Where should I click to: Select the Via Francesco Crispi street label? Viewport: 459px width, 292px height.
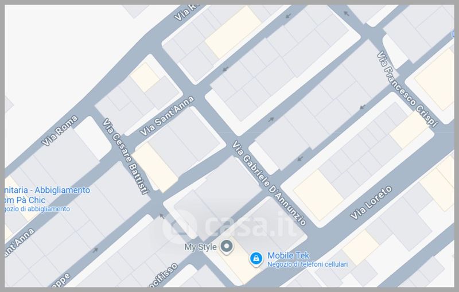[x=407, y=89]
